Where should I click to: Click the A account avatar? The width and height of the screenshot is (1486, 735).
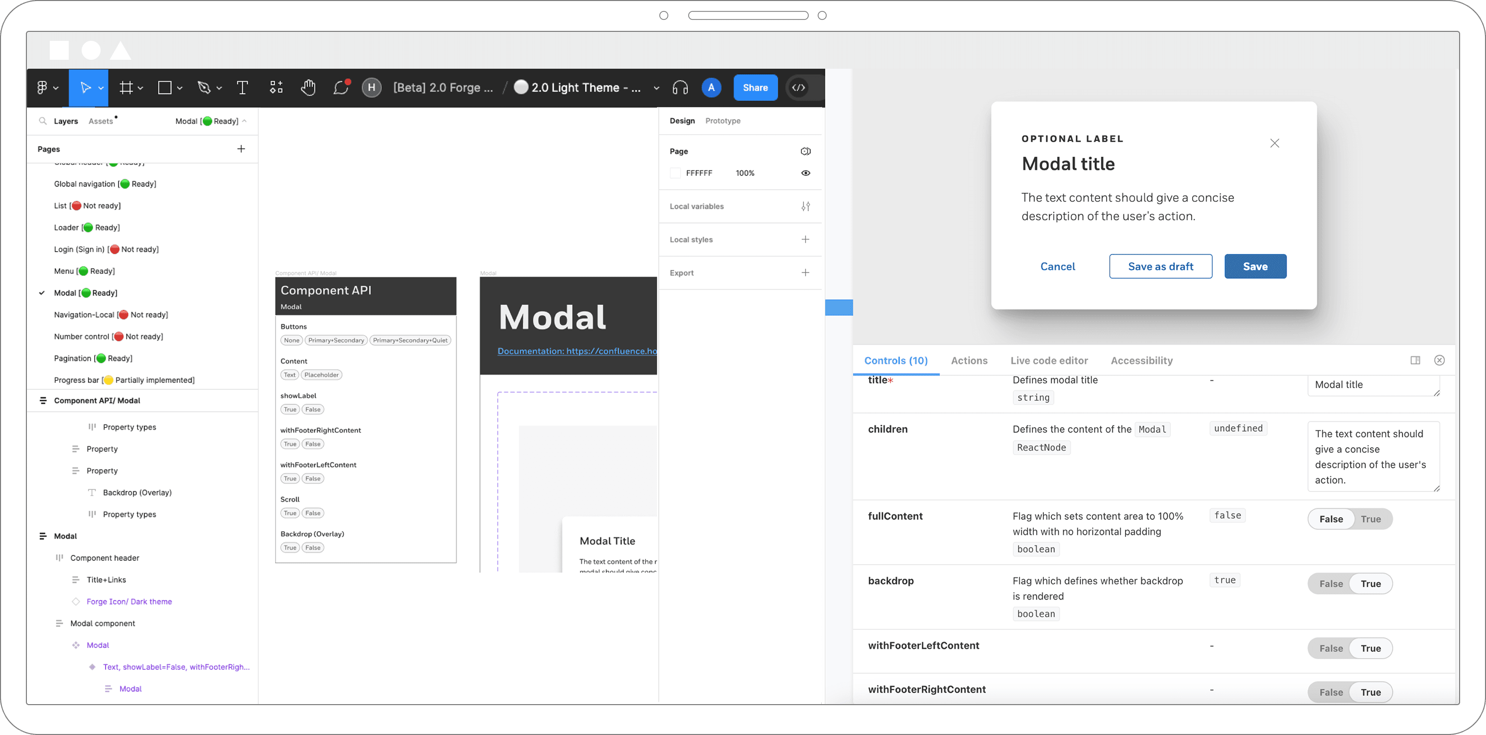click(711, 88)
